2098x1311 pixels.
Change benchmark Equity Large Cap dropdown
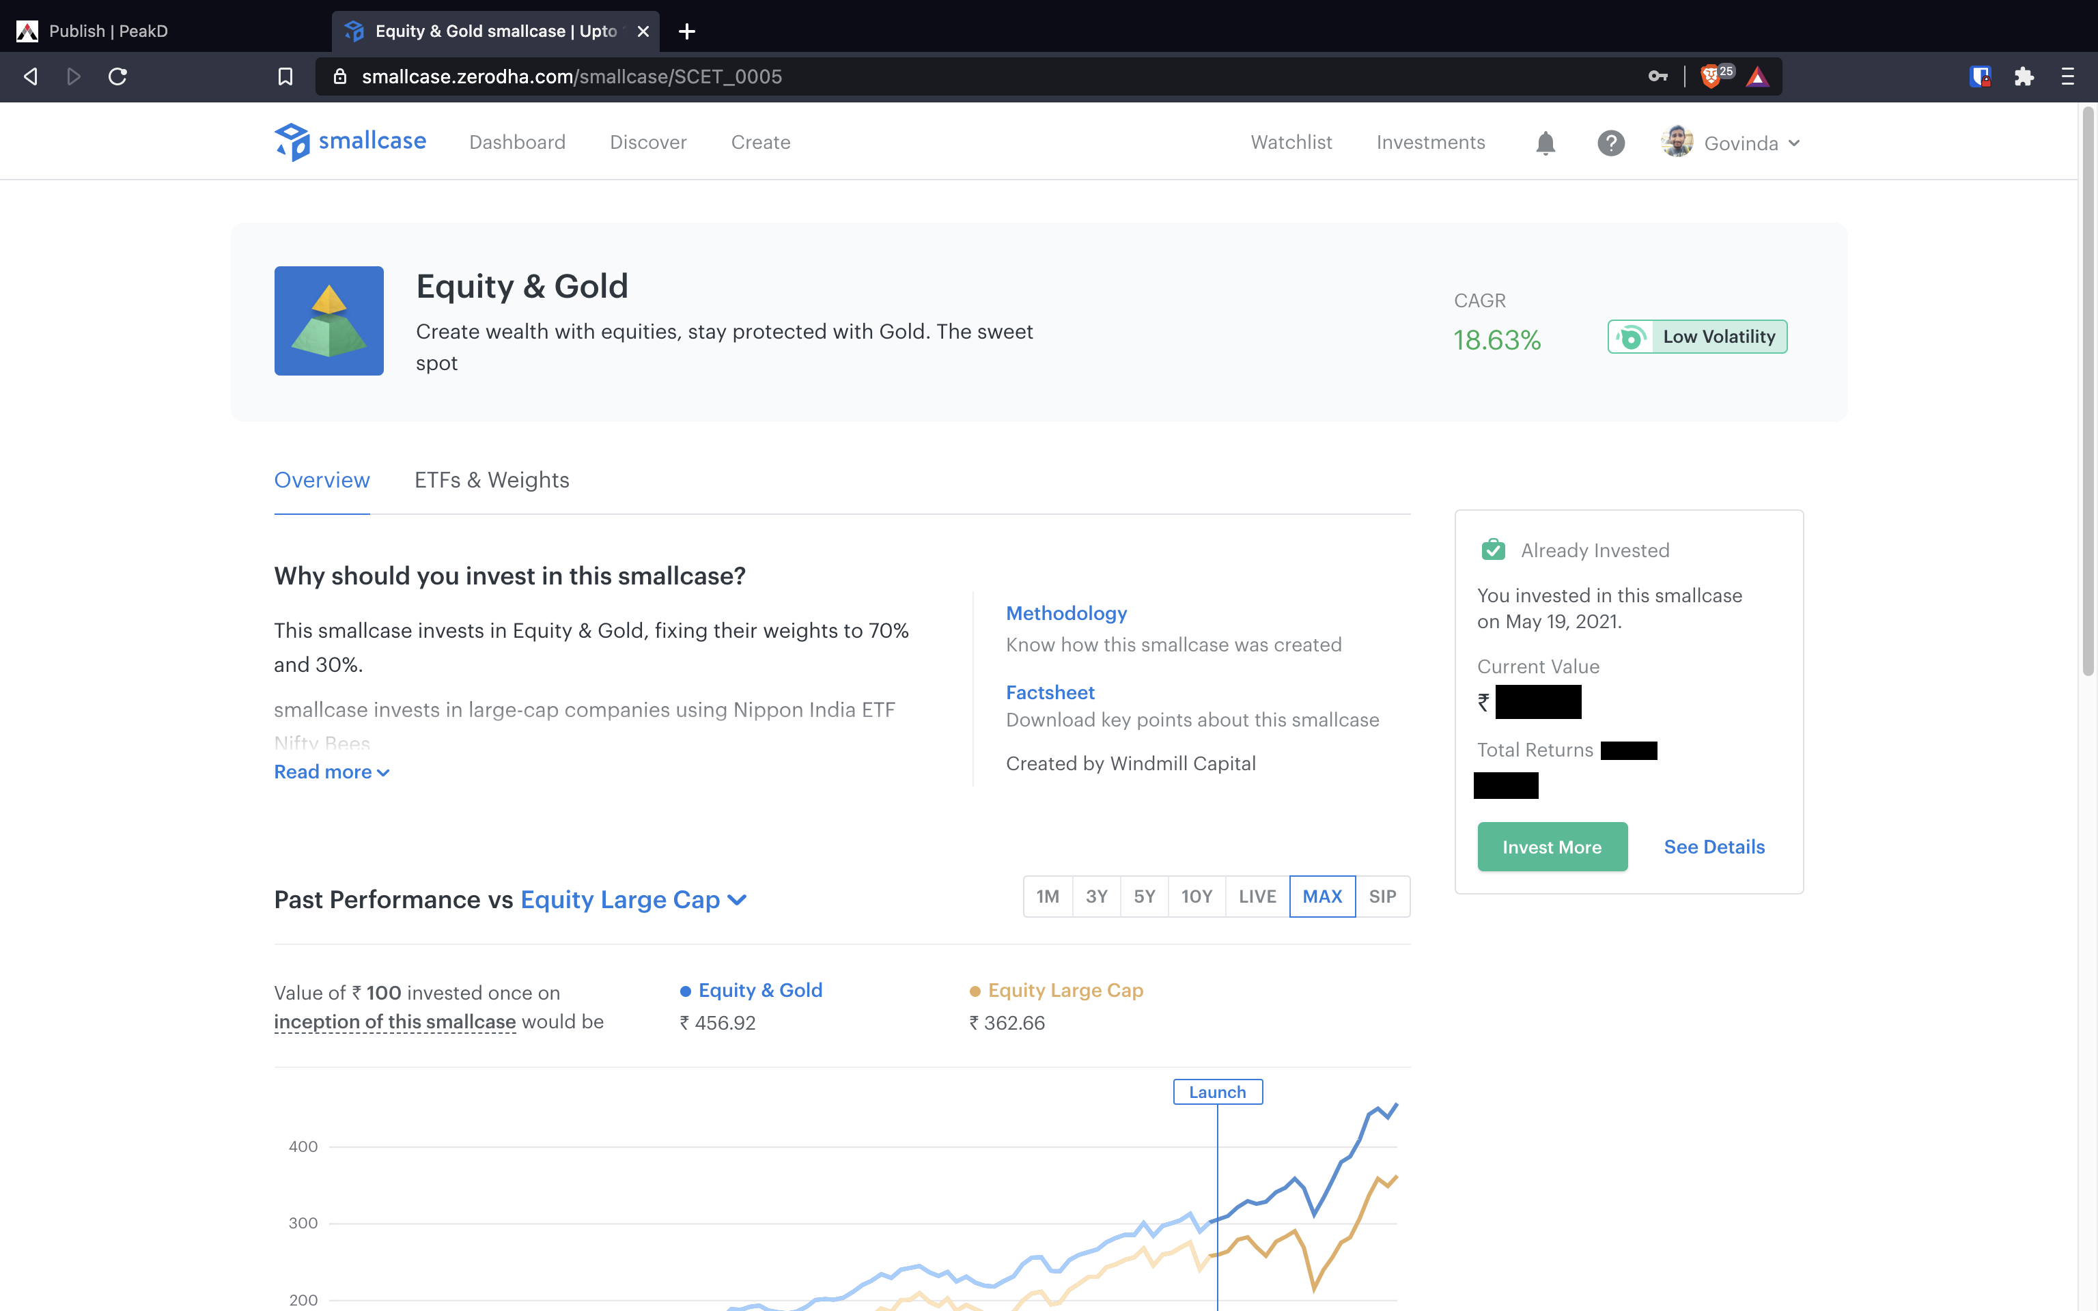point(633,900)
